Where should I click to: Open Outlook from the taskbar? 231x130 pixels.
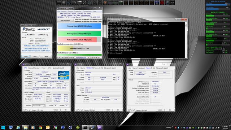tap(48, 127)
